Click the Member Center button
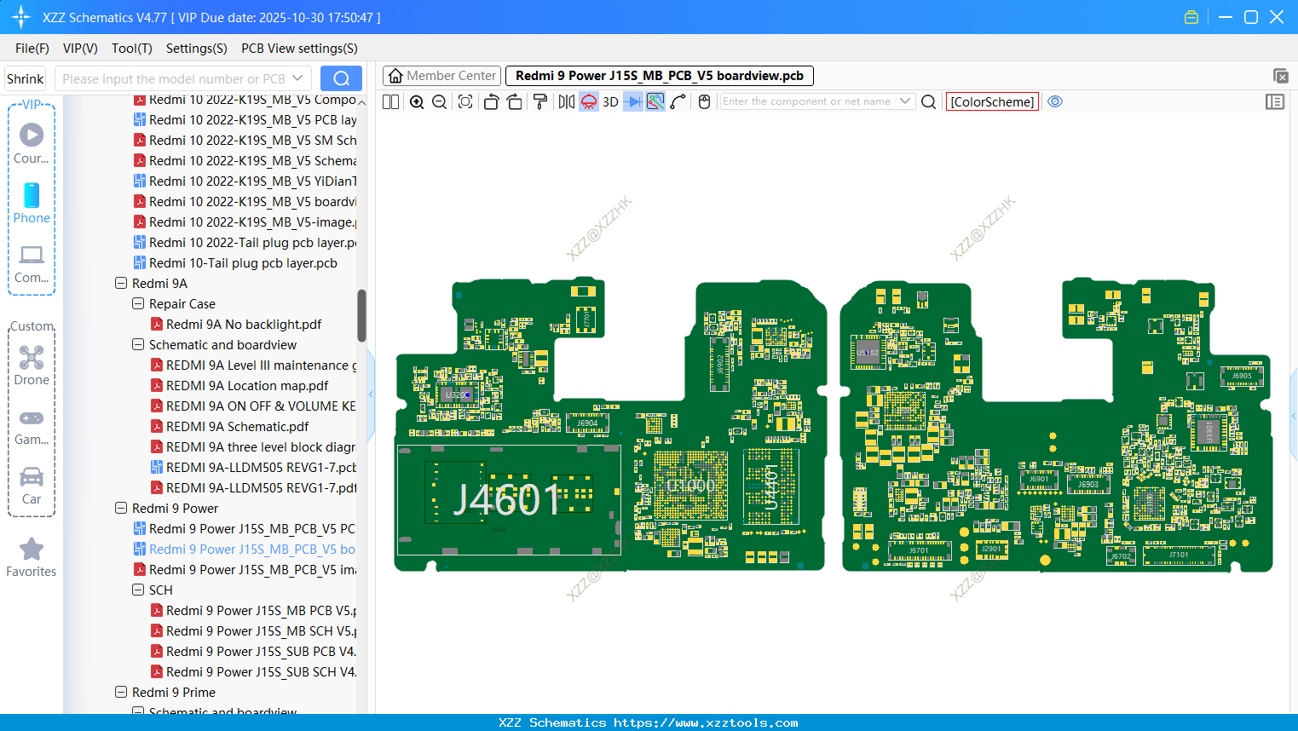Screen dimensions: 1298x731 pos(441,75)
